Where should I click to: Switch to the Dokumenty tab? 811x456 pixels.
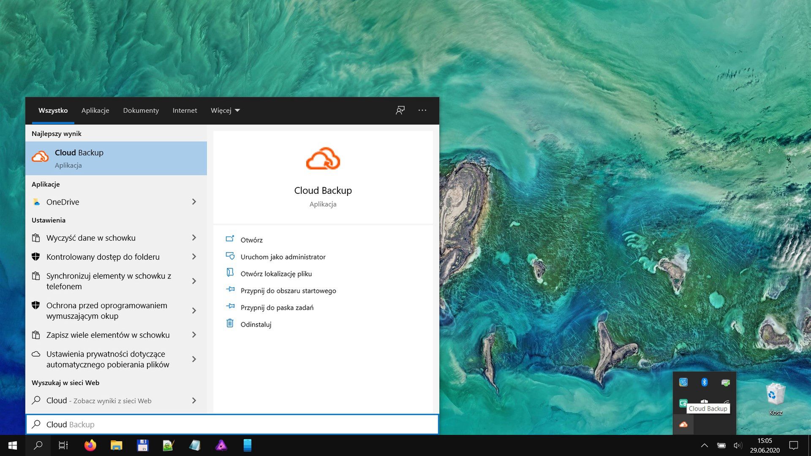point(141,110)
